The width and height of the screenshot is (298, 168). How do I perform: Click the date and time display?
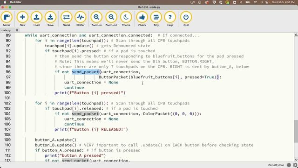pyautogui.click(x=283, y=2)
